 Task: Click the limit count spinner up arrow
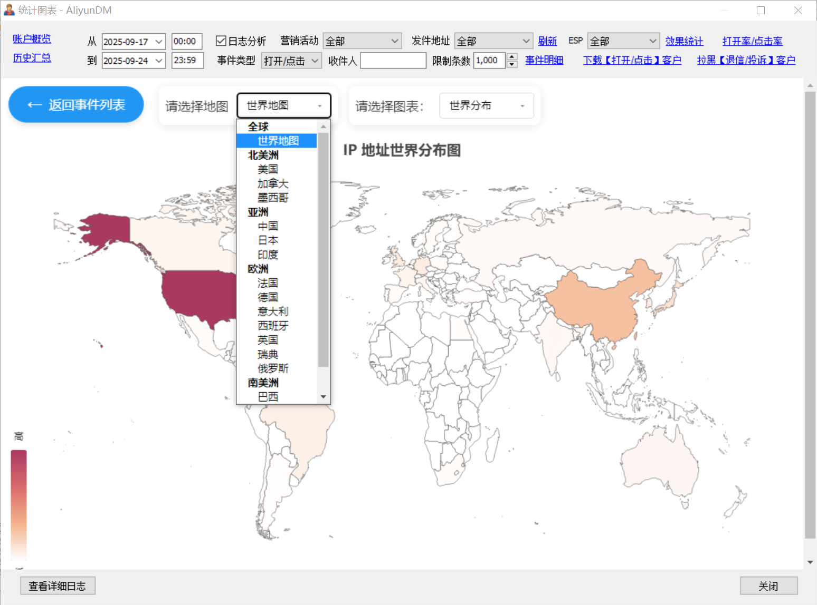point(512,57)
